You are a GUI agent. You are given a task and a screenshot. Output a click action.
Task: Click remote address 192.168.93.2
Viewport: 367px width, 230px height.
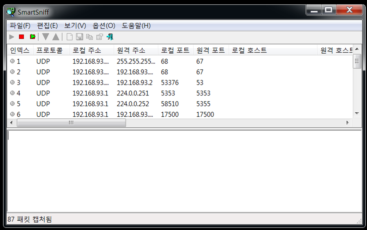135,82
